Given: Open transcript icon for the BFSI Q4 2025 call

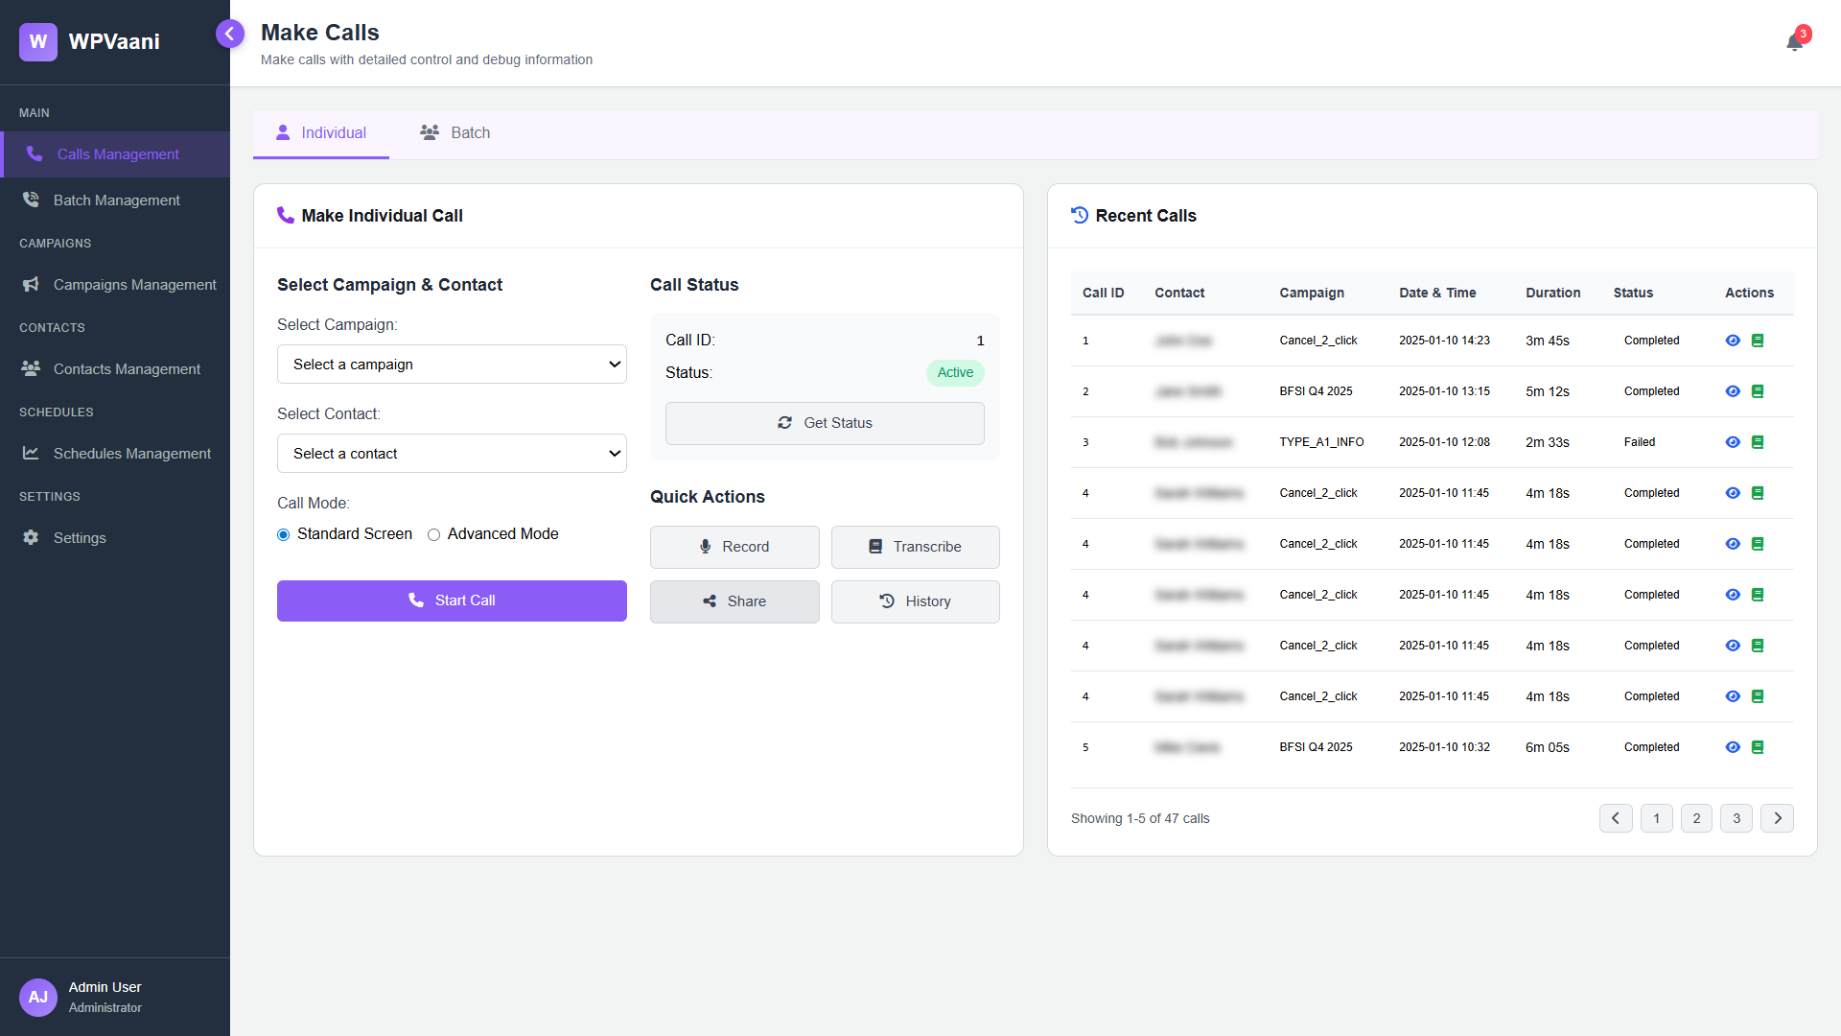Looking at the screenshot, I should (1759, 391).
